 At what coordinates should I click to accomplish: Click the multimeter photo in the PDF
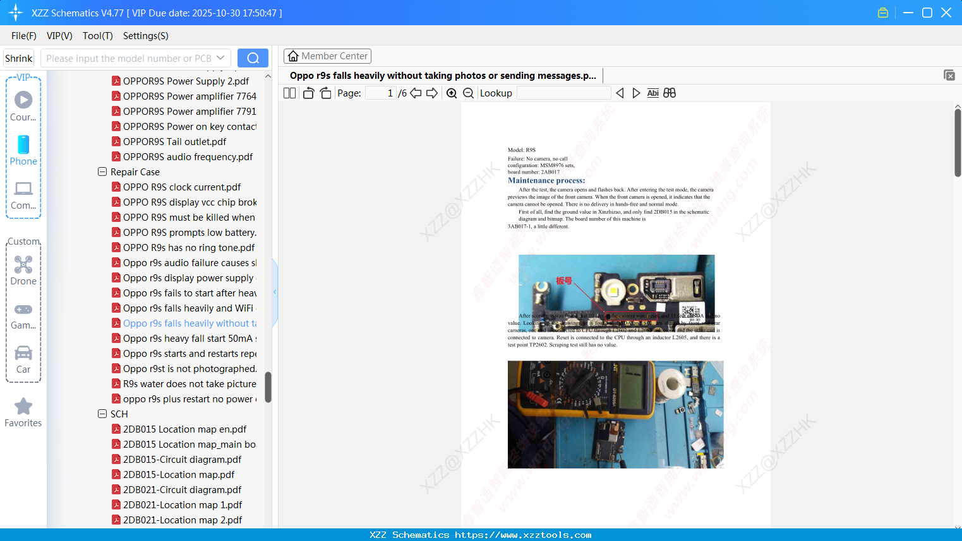pos(616,414)
